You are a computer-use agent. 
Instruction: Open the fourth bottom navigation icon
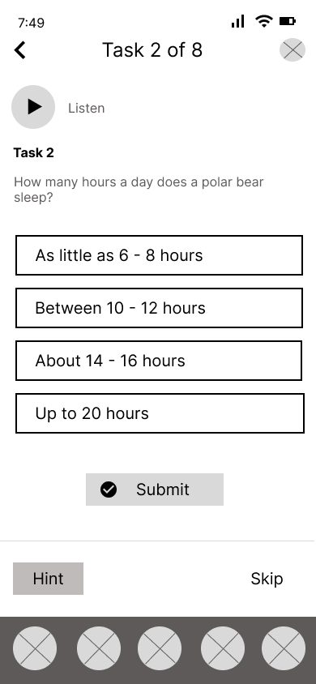pyautogui.click(x=223, y=648)
